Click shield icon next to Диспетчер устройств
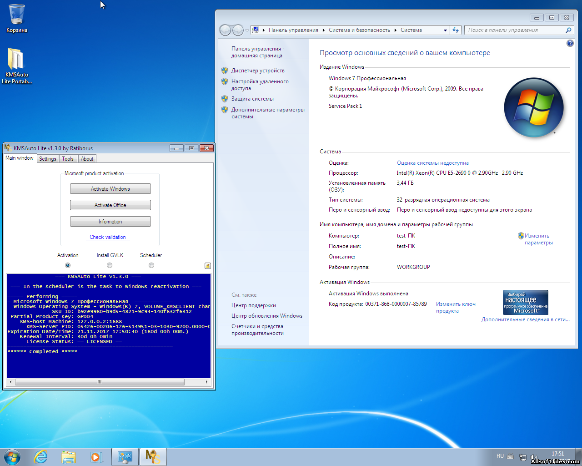The image size is (582, 466). 225,71
